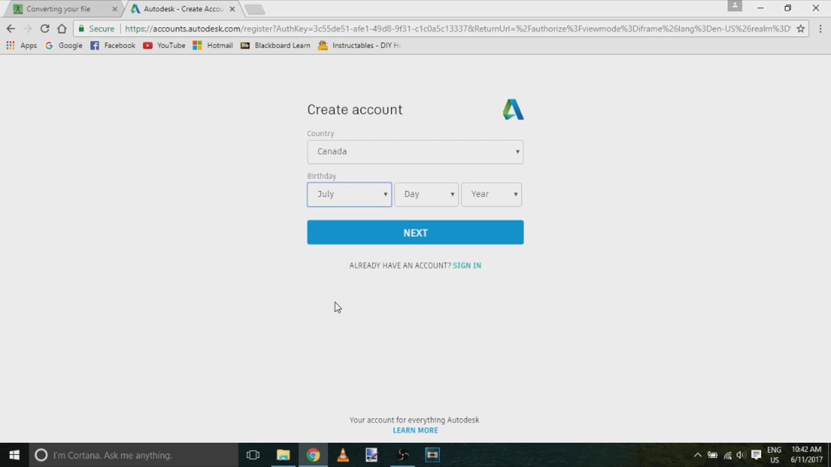Switch to the Converting your file tab
Viewport: 831px width, 467px height.
tap(58, 9)
